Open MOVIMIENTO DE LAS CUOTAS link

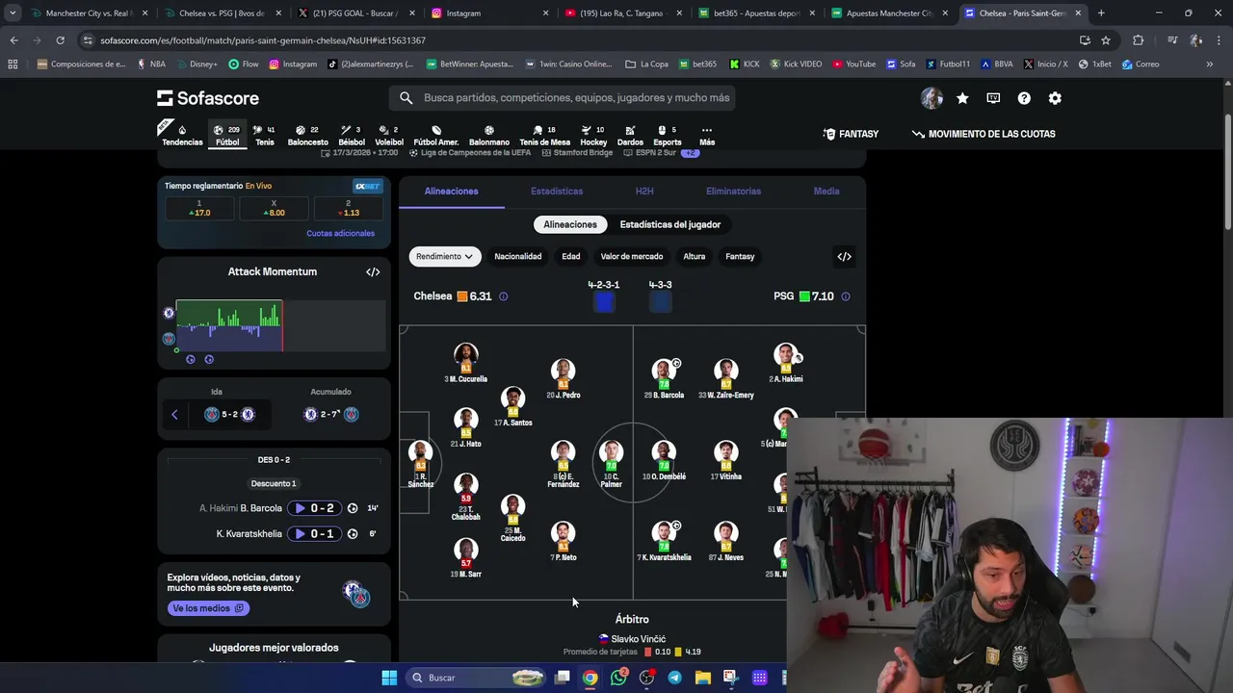click(984, 134)
